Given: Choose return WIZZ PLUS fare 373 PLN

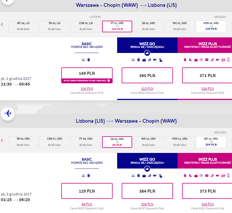Looking at the screenshot, I should tap(208, 191).
